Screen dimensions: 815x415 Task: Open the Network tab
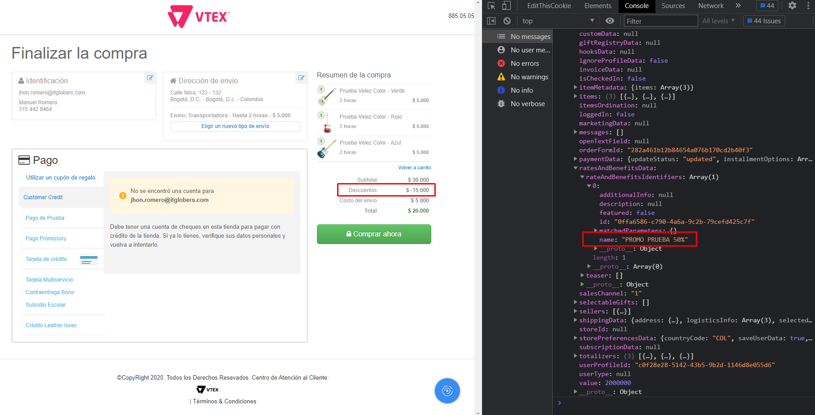711,6
